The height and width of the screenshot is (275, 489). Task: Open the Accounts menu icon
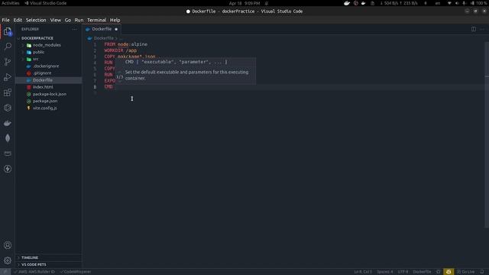(x=8, y=245)
